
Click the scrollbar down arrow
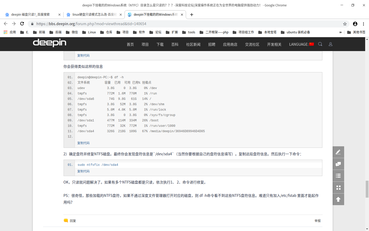pos(367,229)
